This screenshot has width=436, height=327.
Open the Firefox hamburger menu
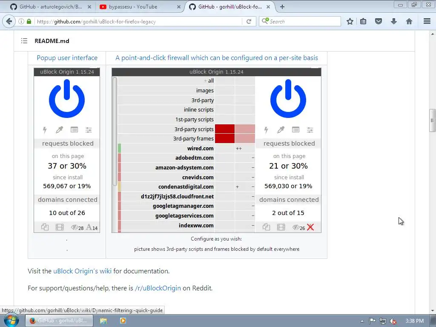427,21
